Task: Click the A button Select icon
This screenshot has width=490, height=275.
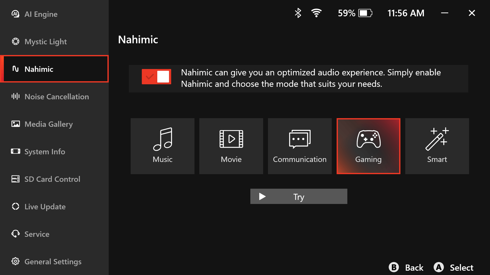Action: click(x=439, y=267)
